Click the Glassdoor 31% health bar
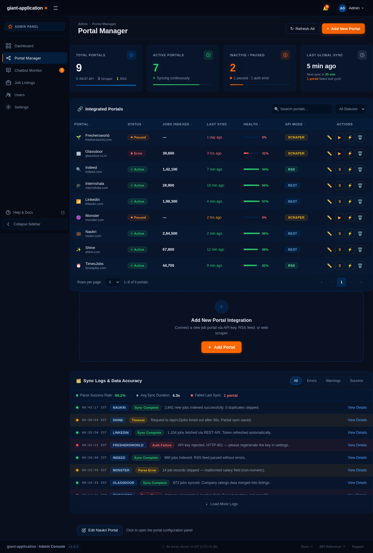The height and width of the screenshot is (553, 373). coord(252,153)
